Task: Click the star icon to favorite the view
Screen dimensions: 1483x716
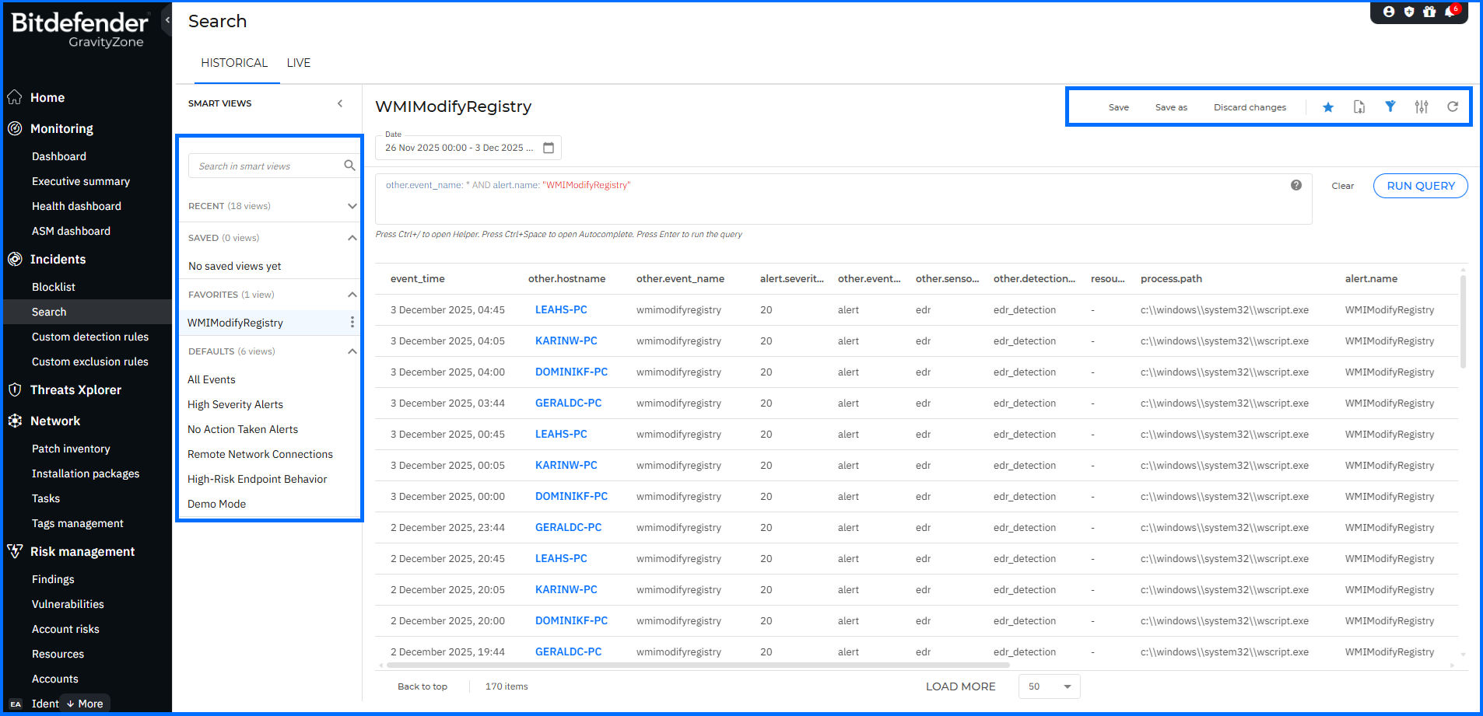Action: coord(1328,107)
